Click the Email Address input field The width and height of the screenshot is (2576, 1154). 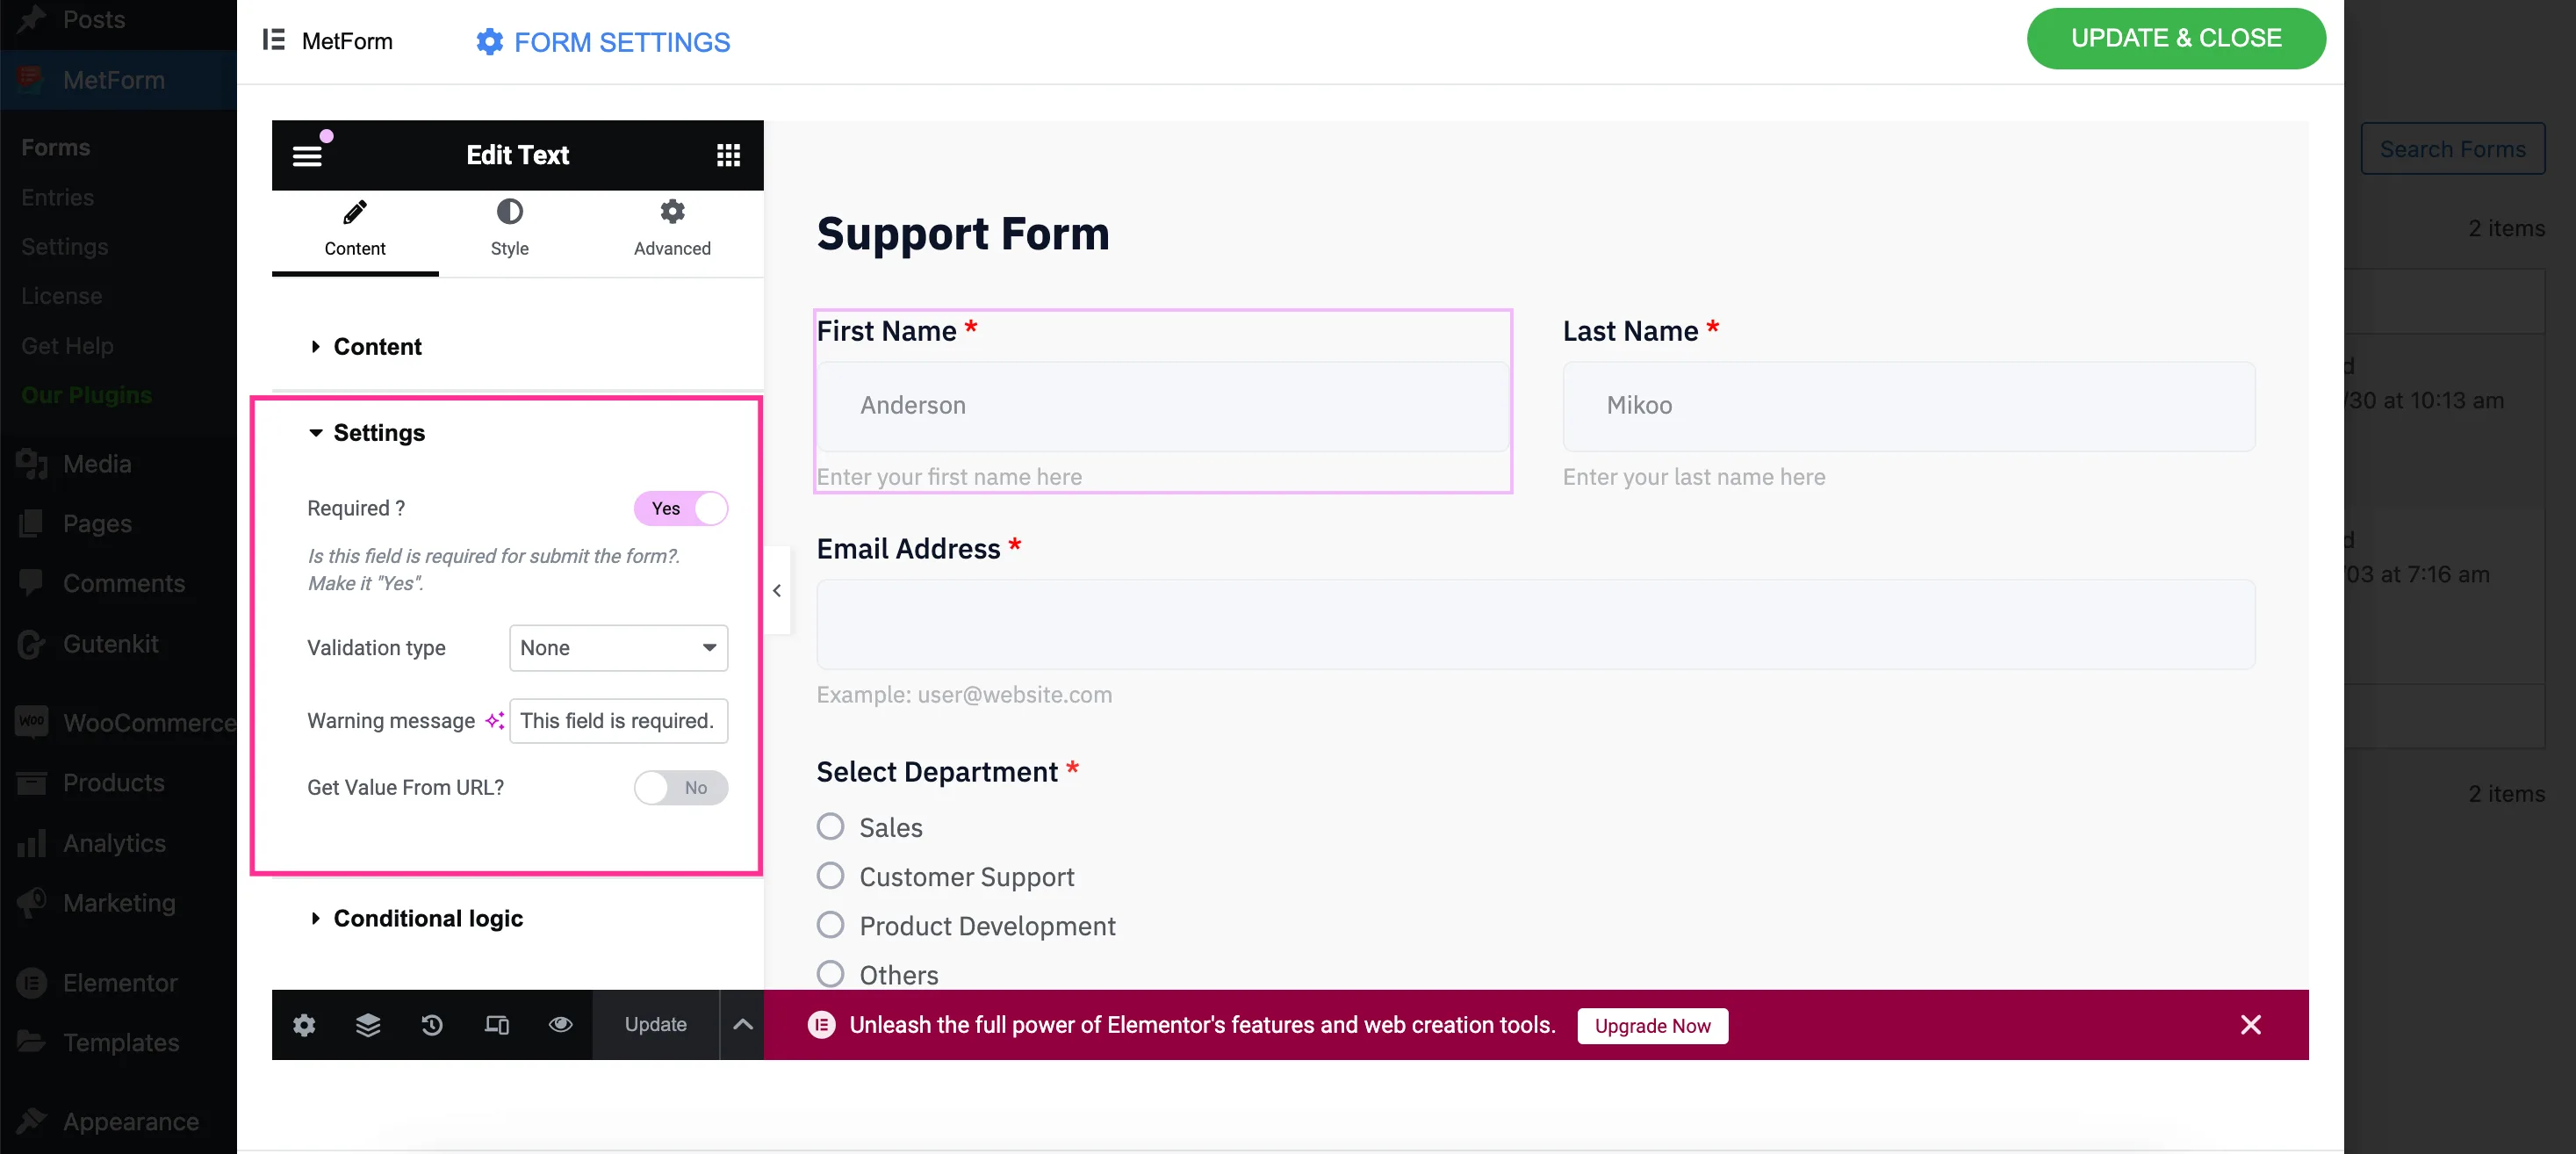[1535, 625]
